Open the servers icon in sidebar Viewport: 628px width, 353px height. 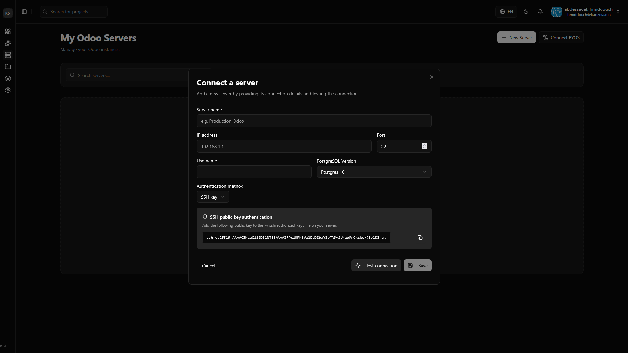8,55
